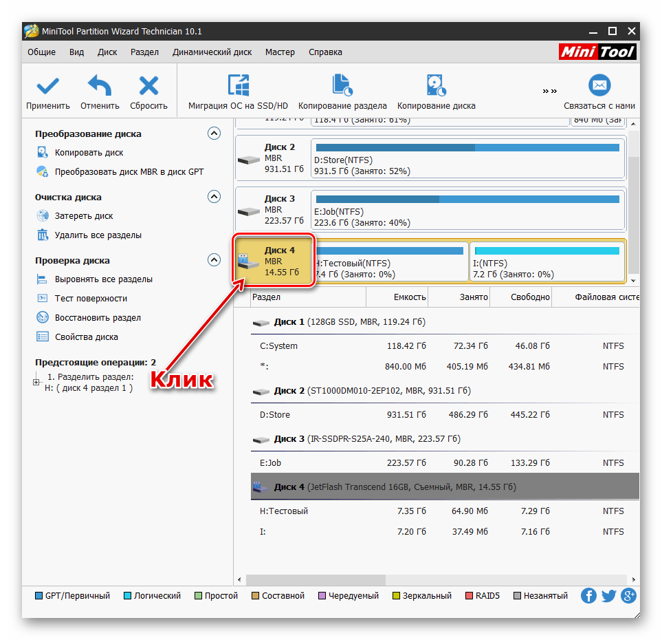Open the Dynamic Disk menu
The height and width of the screenshot is (640, 662).
pyautogui.click(x=212, y=52)
